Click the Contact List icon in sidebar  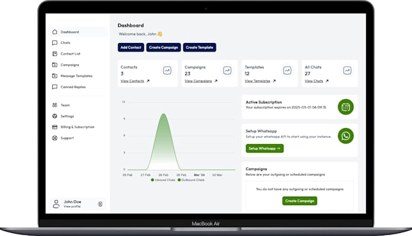tap(55, 54)
